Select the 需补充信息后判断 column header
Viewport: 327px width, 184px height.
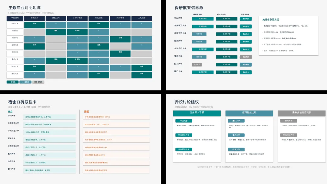point(302,113)
